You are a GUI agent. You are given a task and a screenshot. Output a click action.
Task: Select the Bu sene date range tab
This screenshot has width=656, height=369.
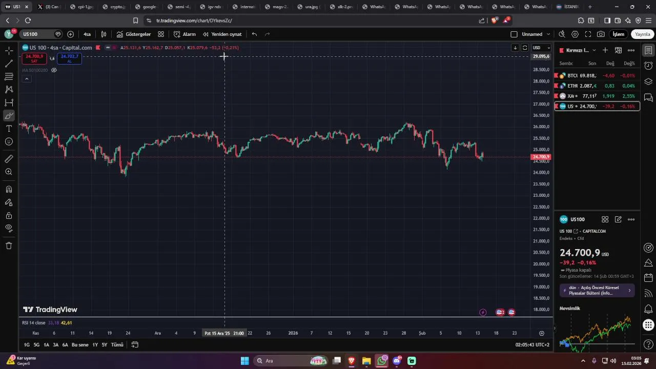[x=80, y=345]
